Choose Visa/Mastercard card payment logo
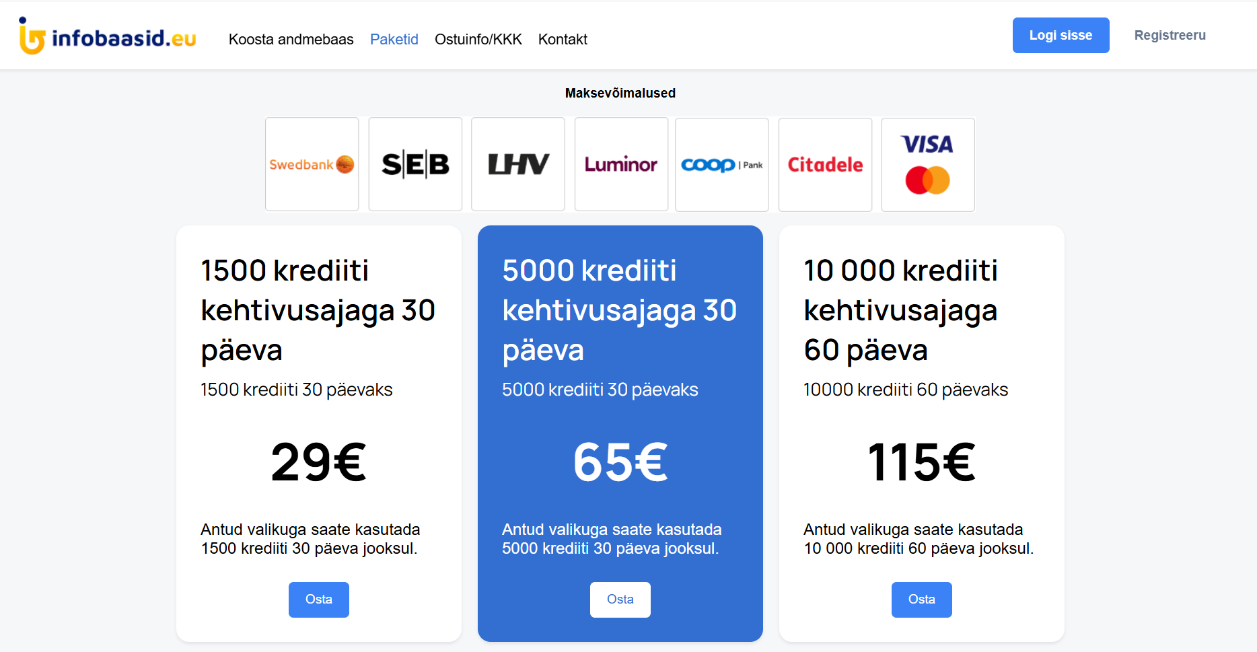 pyautogui.click(x=927, y=165)
